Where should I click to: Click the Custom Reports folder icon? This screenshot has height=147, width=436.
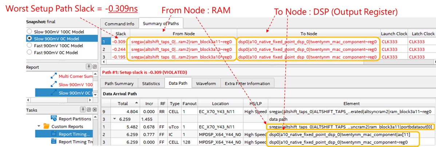(46, 126)
